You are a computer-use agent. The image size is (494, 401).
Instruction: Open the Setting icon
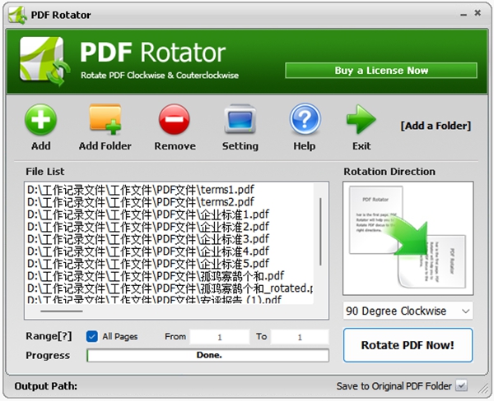(240, 121)
